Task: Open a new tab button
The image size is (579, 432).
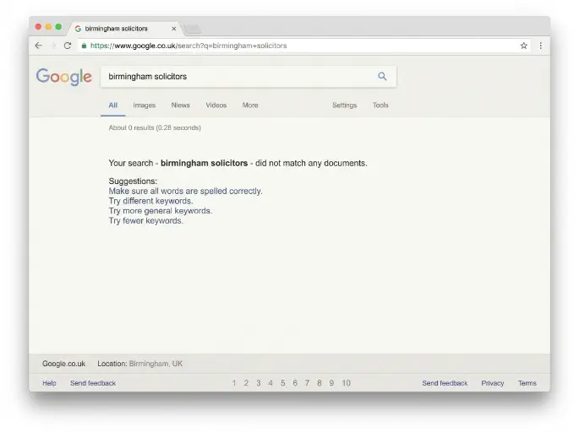Action: click(x=193, y=29)
